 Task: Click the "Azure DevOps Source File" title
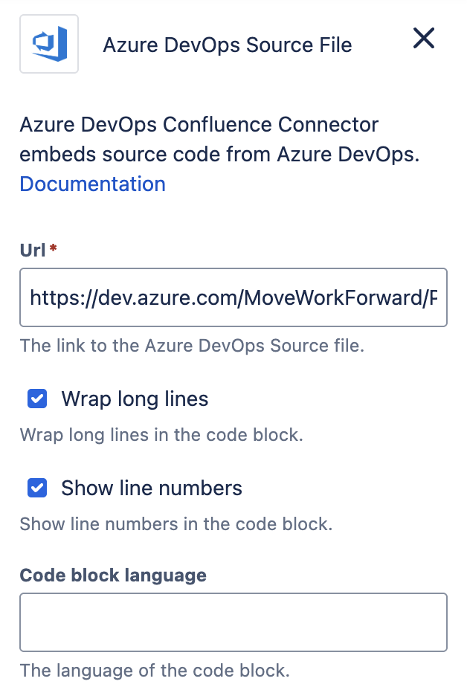point(227,45)
